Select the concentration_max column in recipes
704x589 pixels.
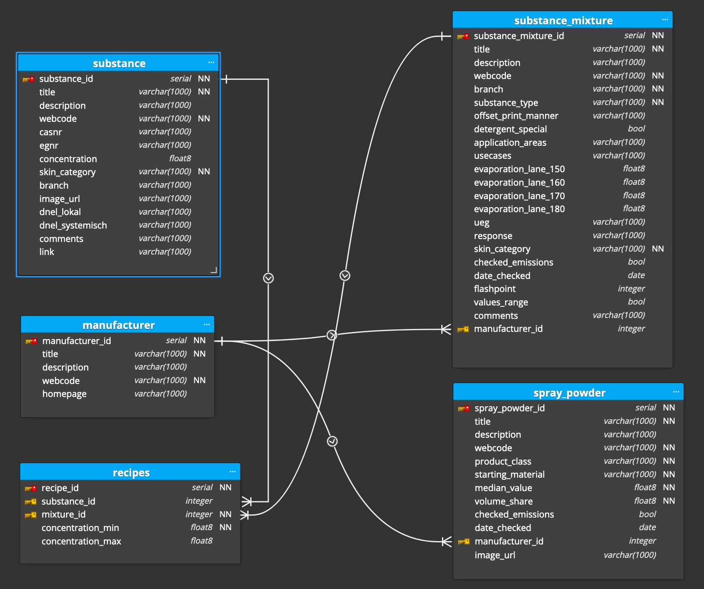point(81,541)
